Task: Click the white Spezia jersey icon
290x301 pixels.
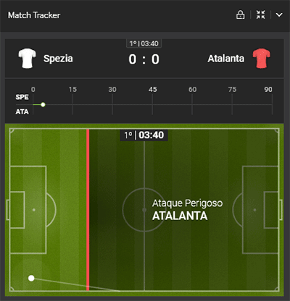Action: pos(27,59)
